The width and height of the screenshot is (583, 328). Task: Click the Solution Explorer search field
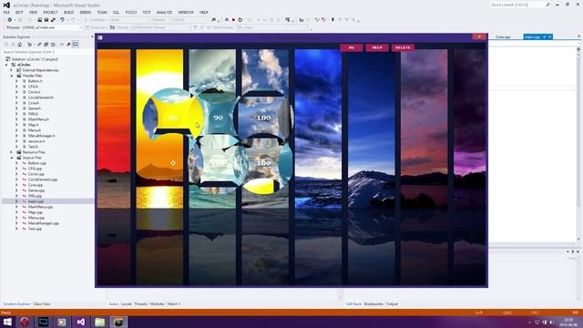coord(47,52)
